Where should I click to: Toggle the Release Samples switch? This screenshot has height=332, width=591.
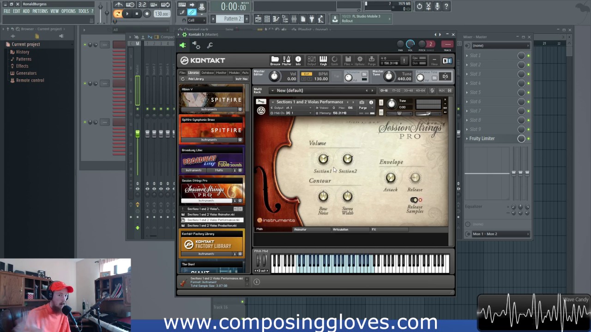tap(414, 200)
